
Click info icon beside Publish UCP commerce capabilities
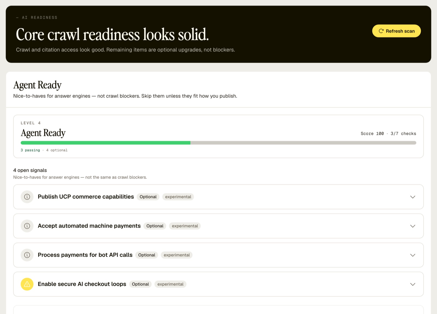(27, 197)
